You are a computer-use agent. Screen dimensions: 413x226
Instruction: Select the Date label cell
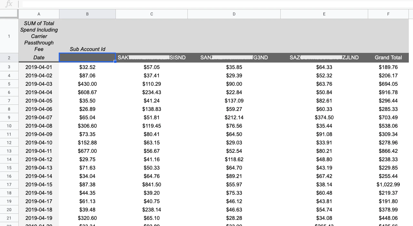(x=39, y=57)
